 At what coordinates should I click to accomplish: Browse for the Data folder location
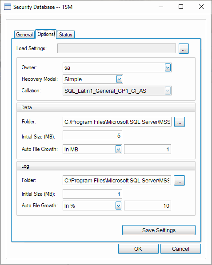pos(180,122)
